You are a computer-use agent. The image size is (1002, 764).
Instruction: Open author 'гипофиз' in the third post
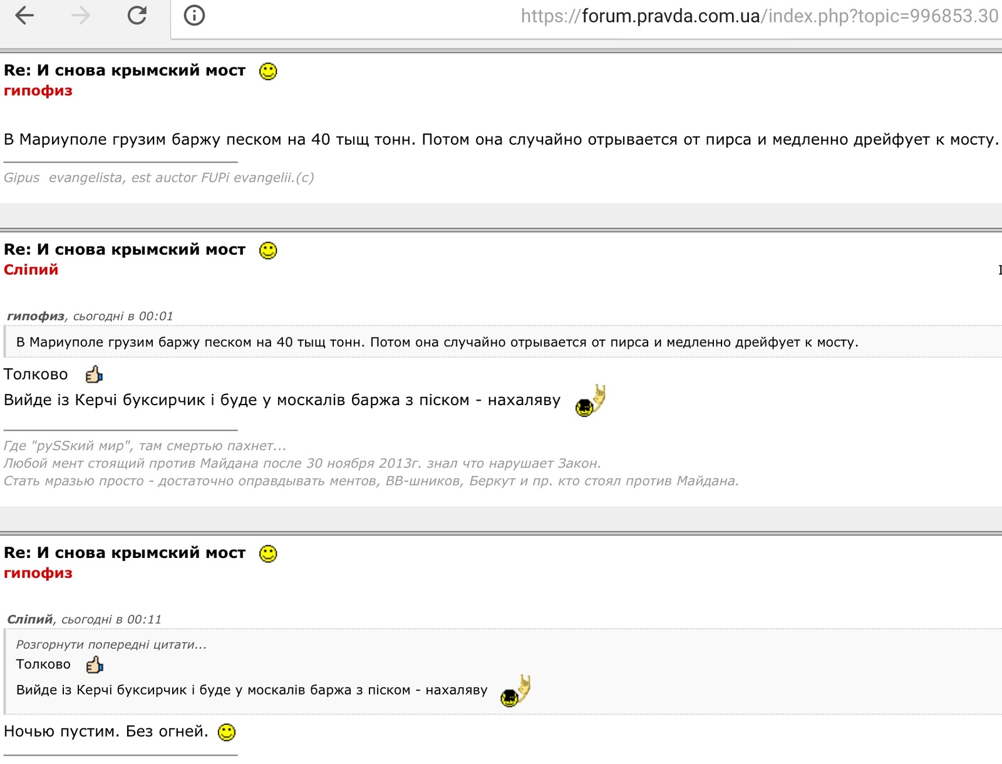coord(38,573)
